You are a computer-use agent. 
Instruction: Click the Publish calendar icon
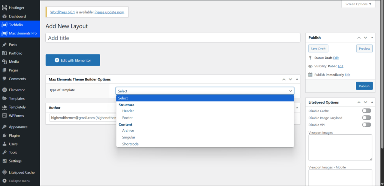(310, 74)
